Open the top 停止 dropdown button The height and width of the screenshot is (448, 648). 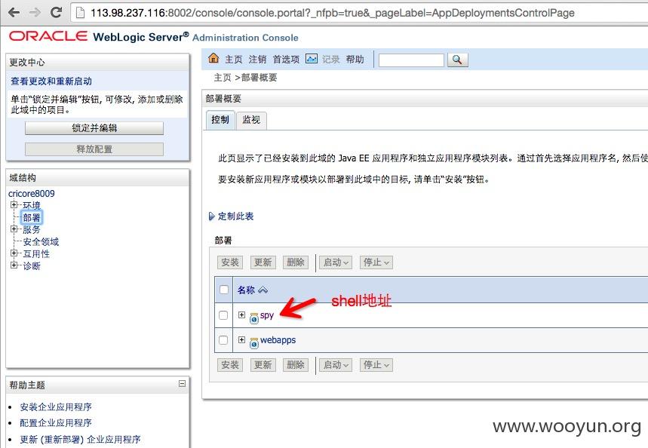coord(376,262)
